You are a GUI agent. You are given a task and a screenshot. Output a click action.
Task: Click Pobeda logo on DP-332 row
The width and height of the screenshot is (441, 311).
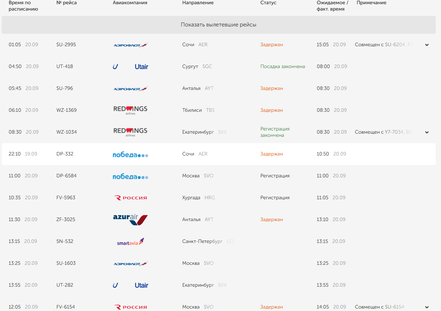(x=131, y=154)
